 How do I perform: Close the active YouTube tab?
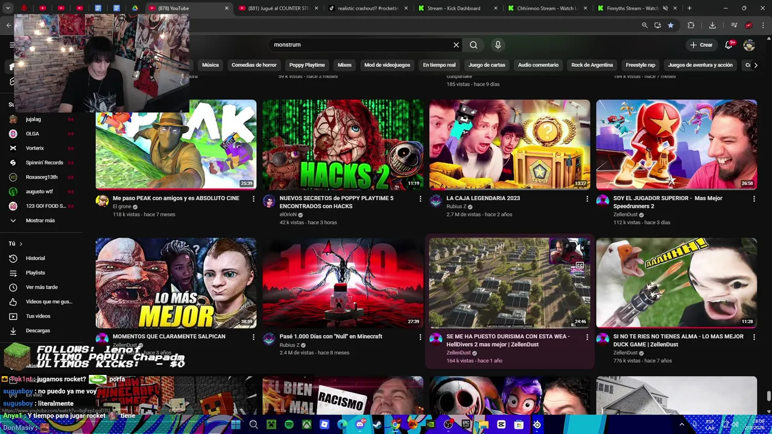tap(227, 8)
